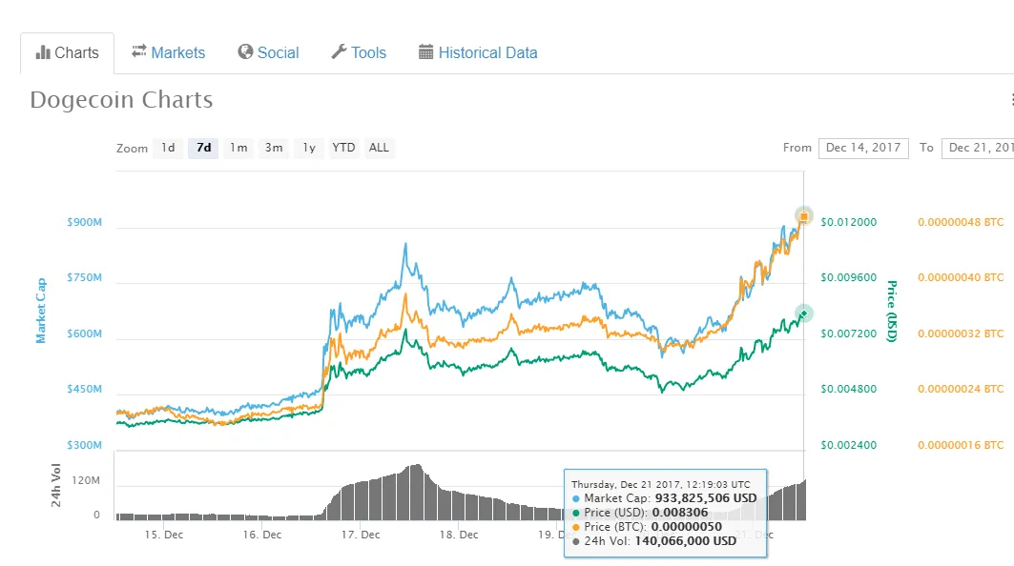Click the $900M axis label

(85, 222)
